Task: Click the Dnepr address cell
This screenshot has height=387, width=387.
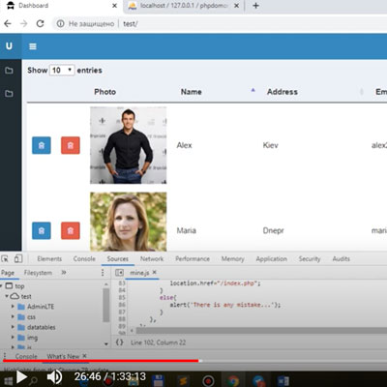Action: tap(274, 230)
